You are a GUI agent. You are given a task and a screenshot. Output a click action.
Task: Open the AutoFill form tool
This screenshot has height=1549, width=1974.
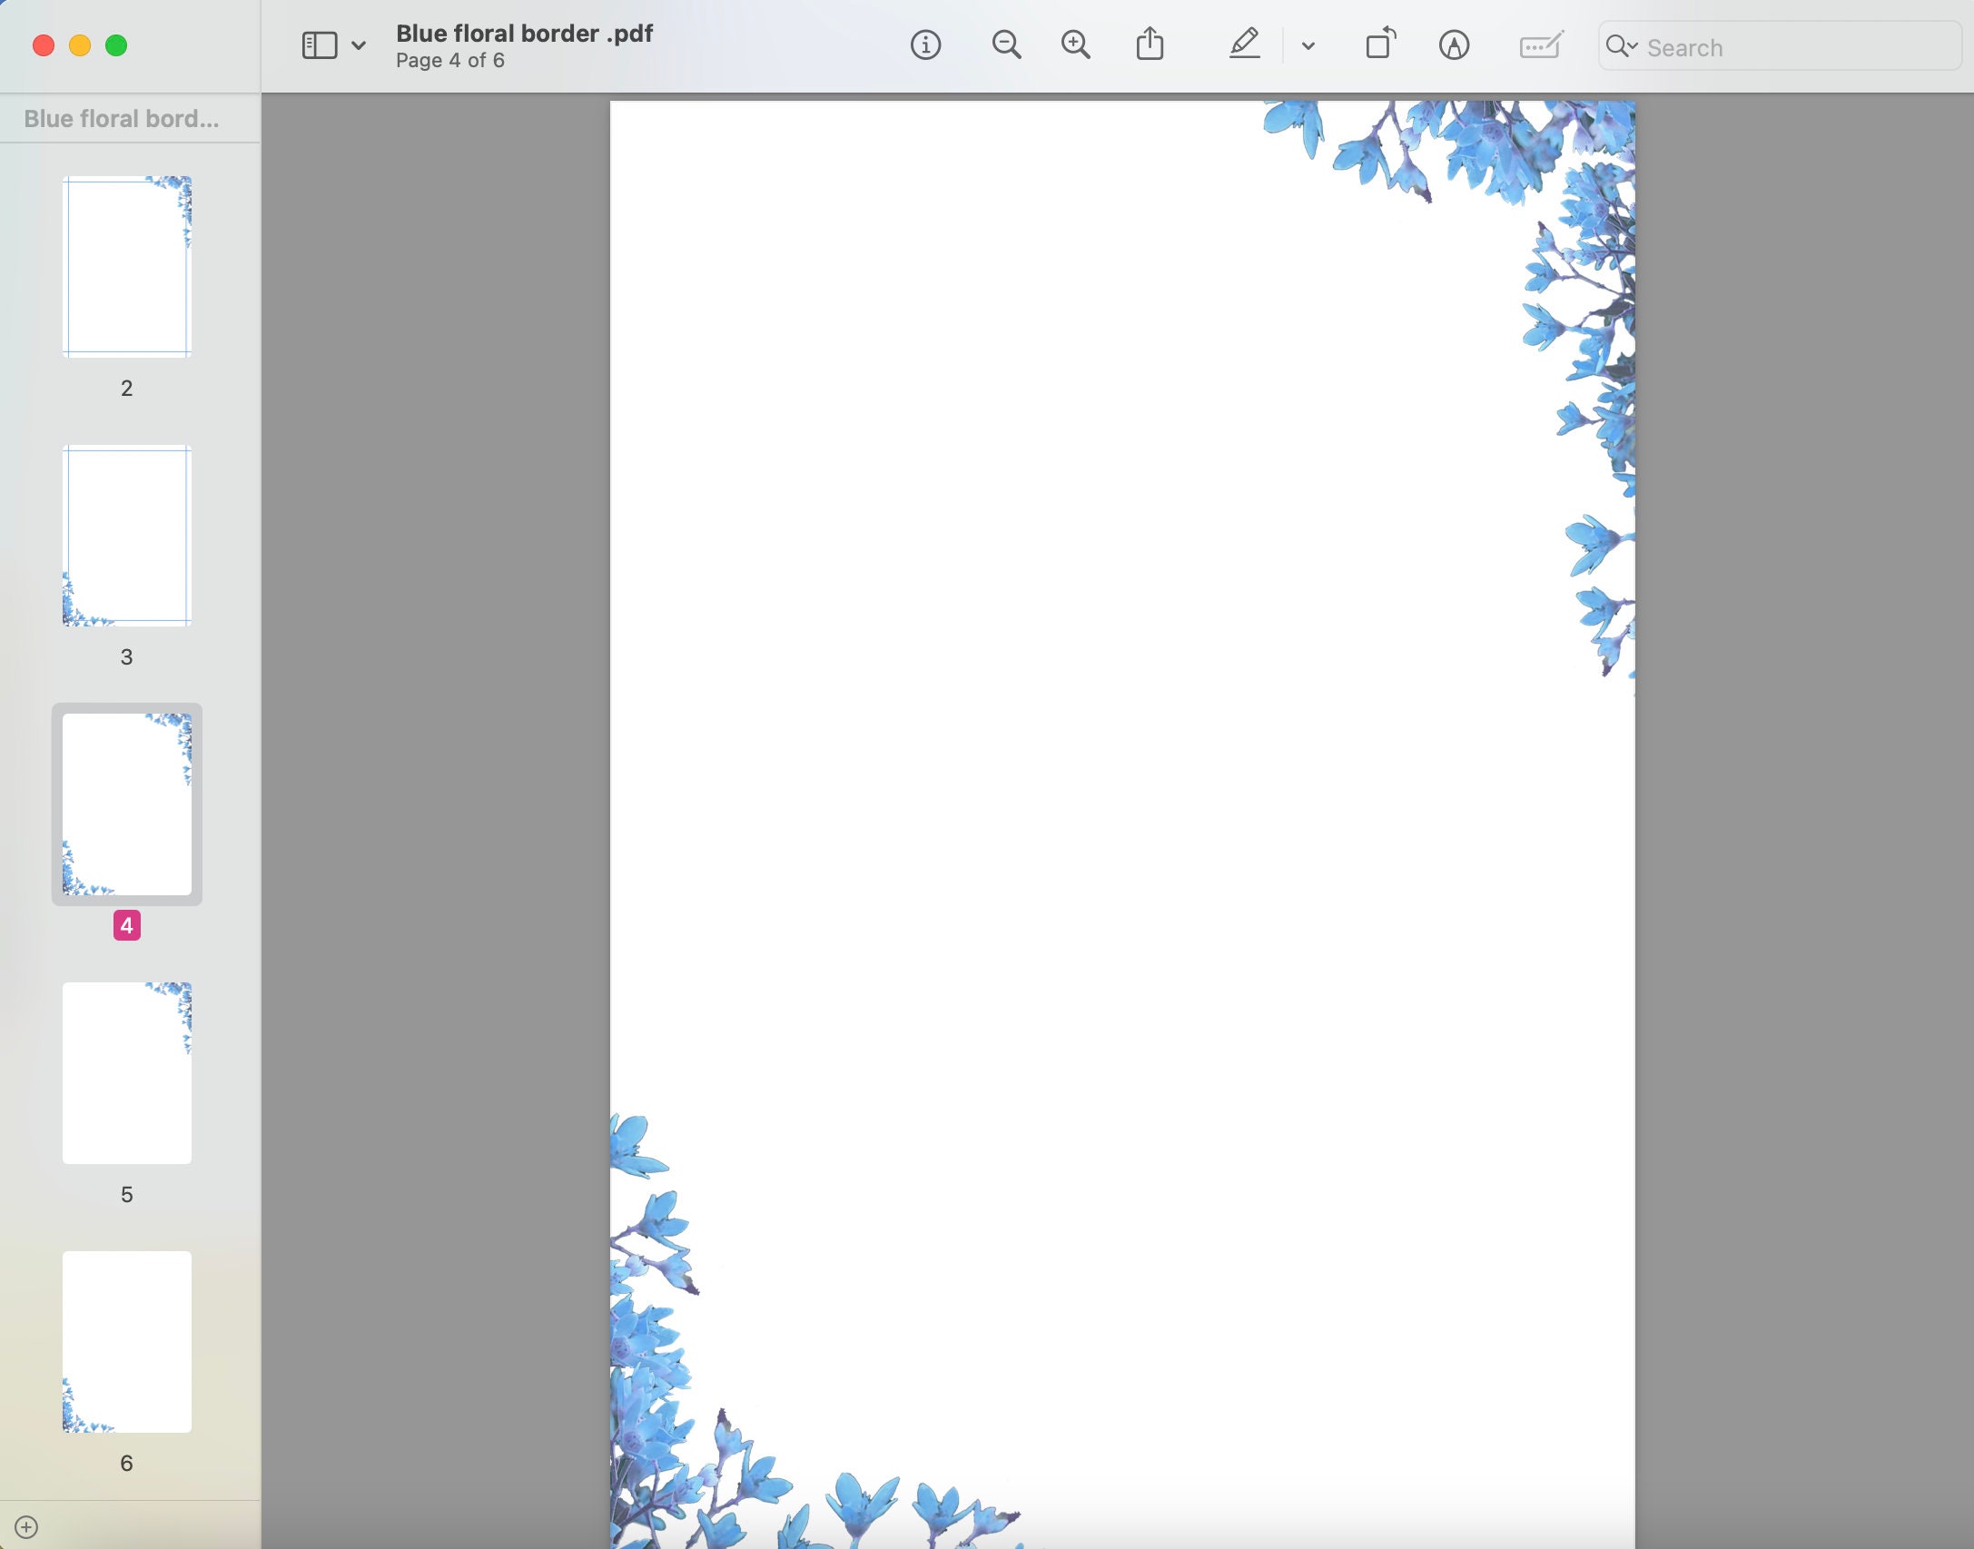(x=1541, y=45)
